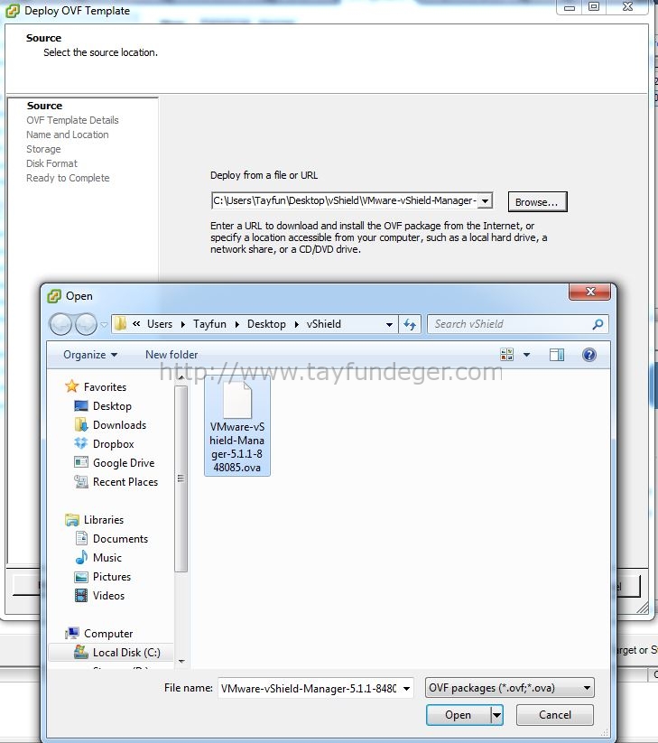658x743 pixels.
Task: Click the Search vShield field
Action: 517,325
